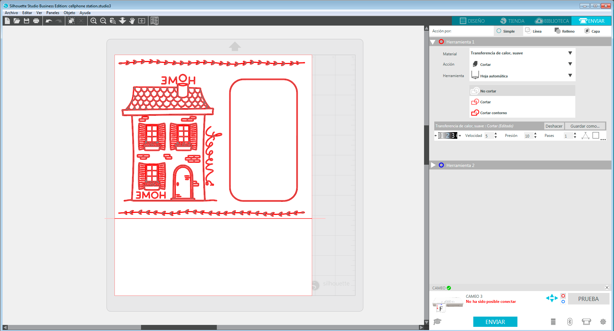Open the Herramienta blade dropdown
This screenshot has width=614, height=331.
click(x=522, y=76)
